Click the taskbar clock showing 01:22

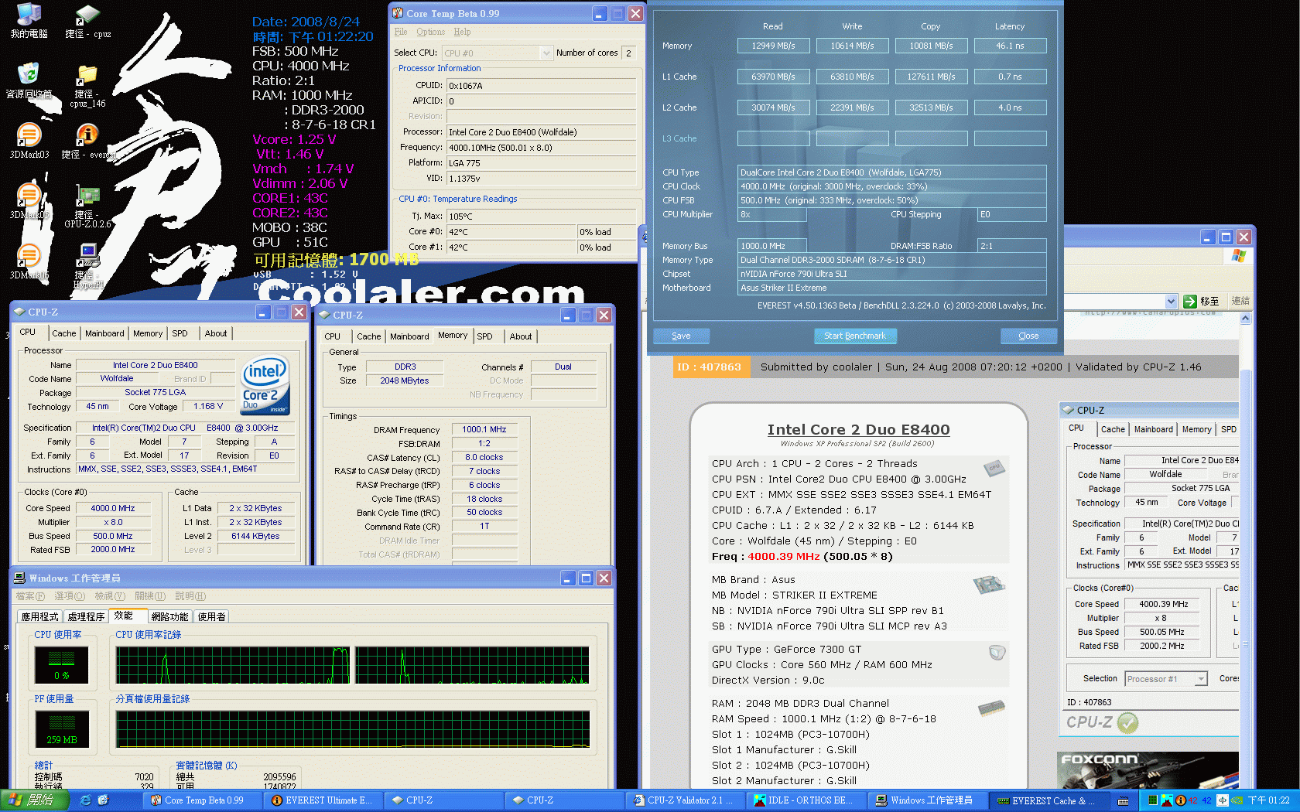(1269, 800)
